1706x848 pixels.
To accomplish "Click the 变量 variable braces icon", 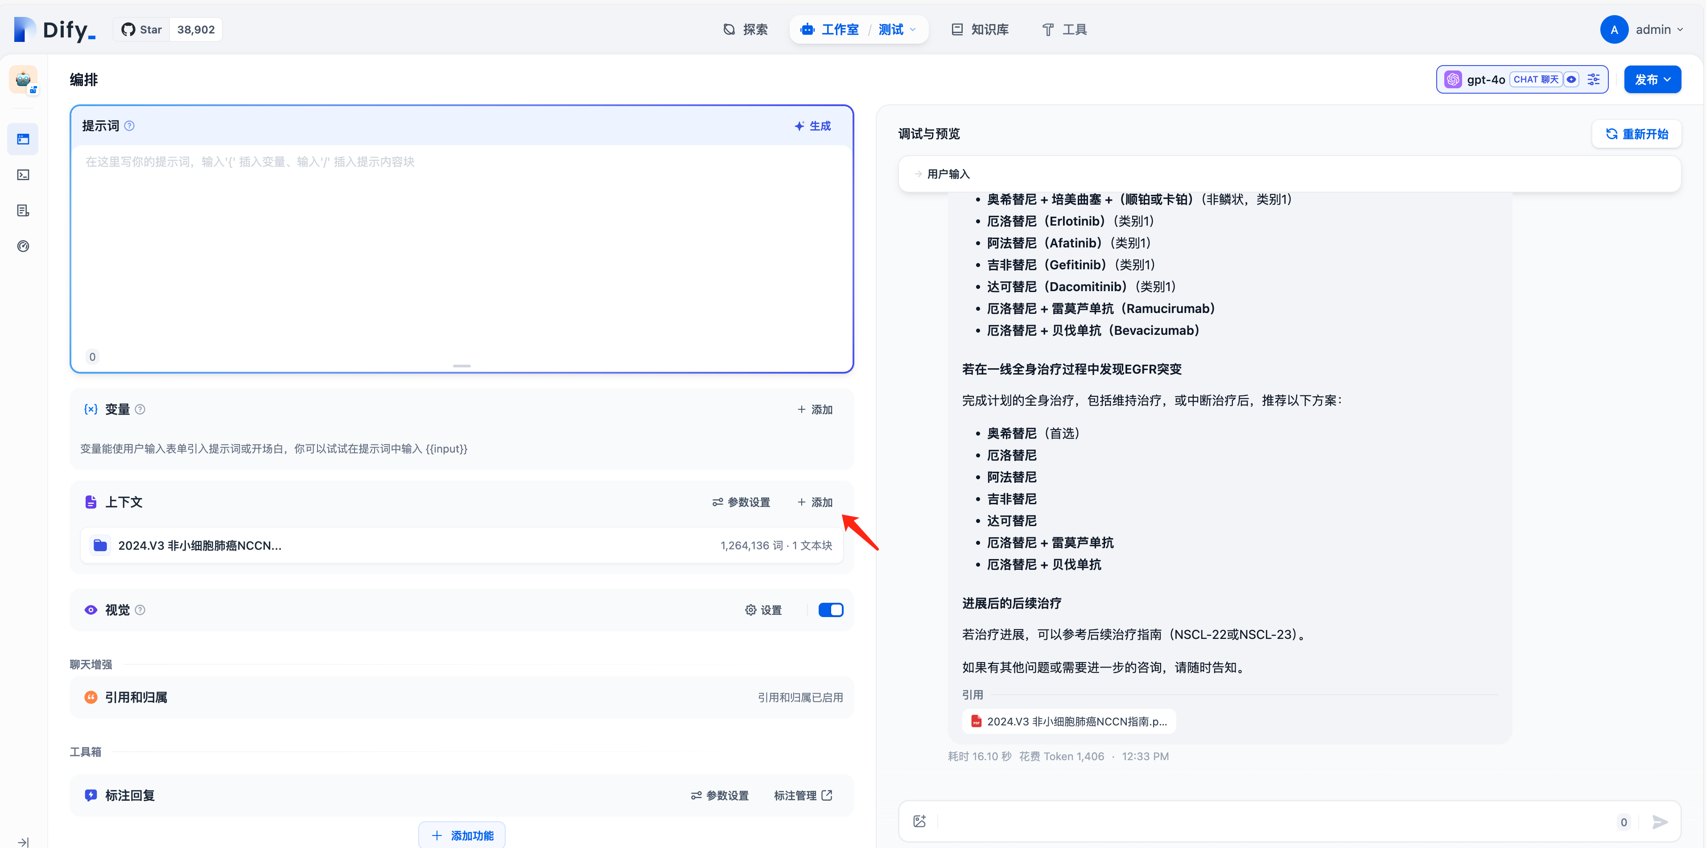I will pyautogui.click(x=91, y=409).
